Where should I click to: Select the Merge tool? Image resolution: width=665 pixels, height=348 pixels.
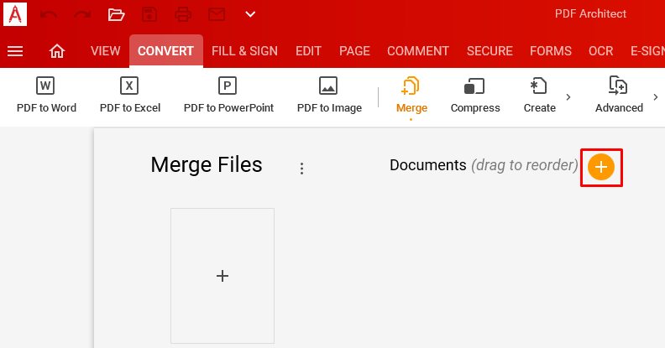point(411,96)
